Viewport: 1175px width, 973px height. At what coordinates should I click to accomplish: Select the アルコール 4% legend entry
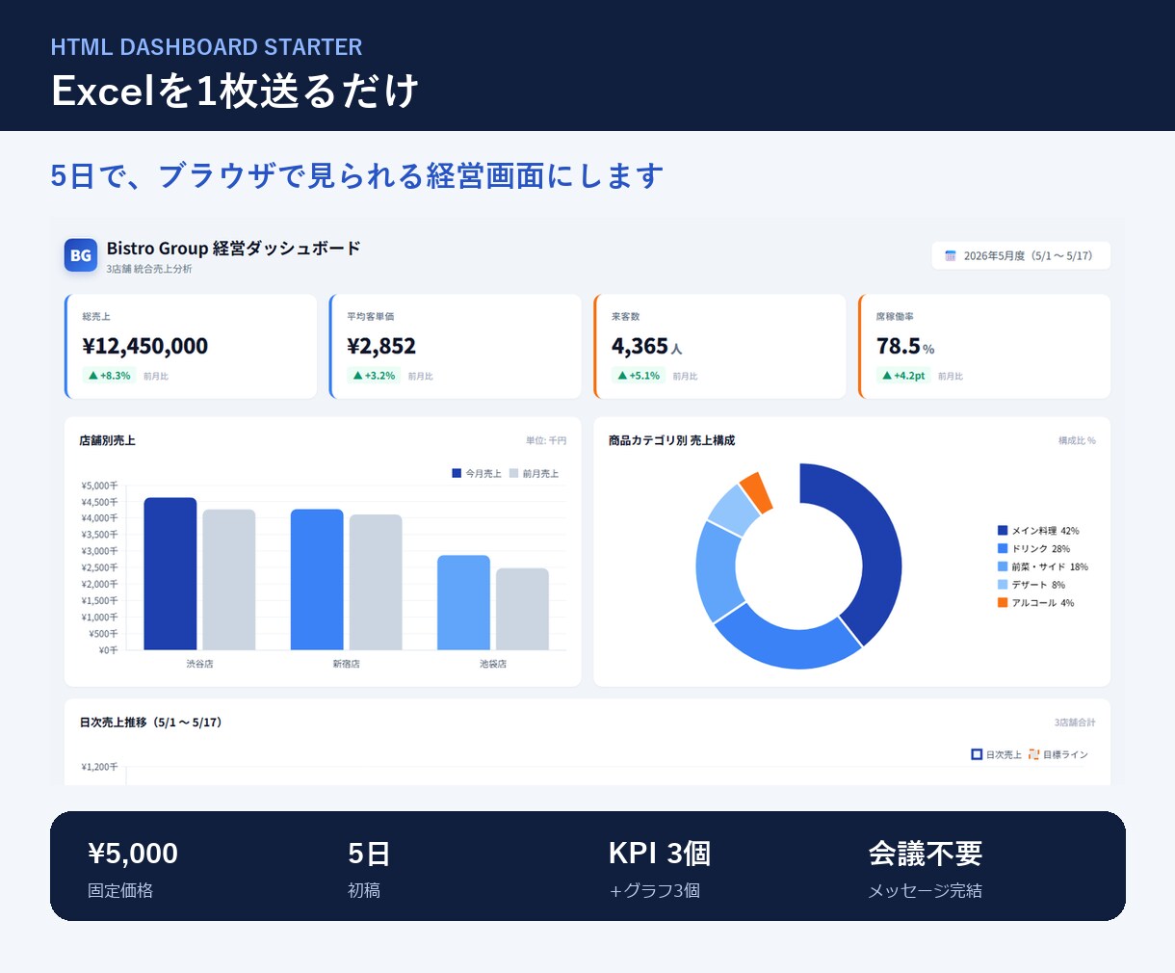click(1035, 603)
